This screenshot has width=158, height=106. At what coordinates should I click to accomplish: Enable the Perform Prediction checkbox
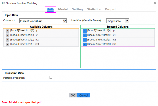51,78
